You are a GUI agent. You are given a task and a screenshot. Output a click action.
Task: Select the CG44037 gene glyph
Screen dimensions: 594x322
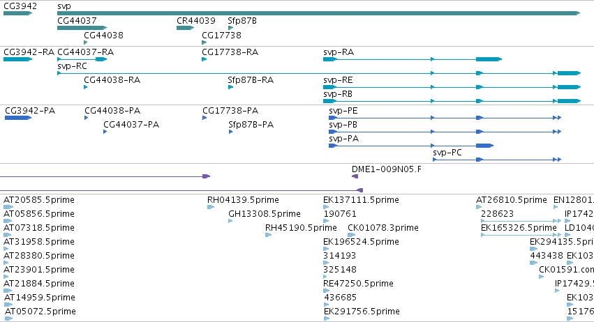click(82, 28)
